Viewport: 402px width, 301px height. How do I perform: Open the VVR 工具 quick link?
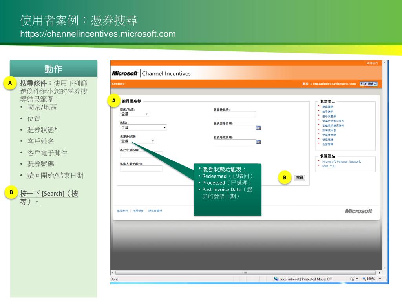click(x=329, y=166)
